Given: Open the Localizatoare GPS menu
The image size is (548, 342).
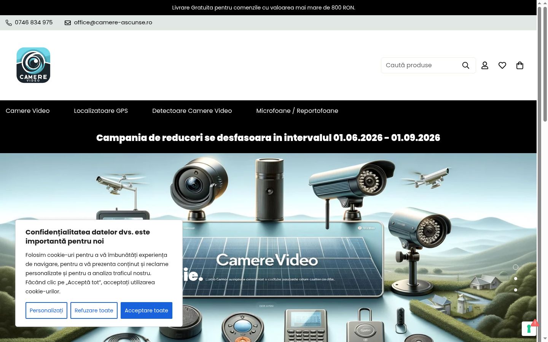Looking at the screenshot, I should (x=101, y=111).
